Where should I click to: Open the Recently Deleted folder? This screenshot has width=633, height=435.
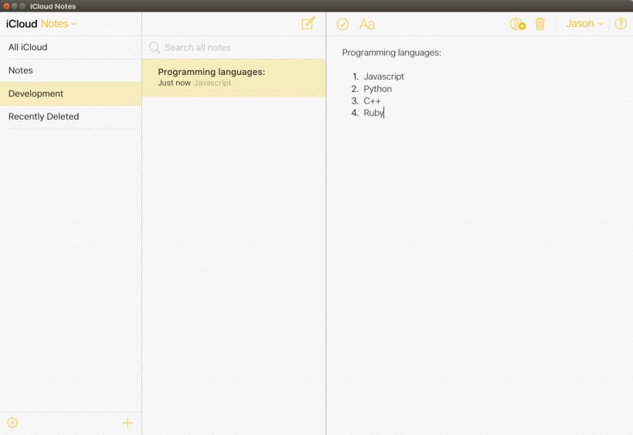click(70, 117)
